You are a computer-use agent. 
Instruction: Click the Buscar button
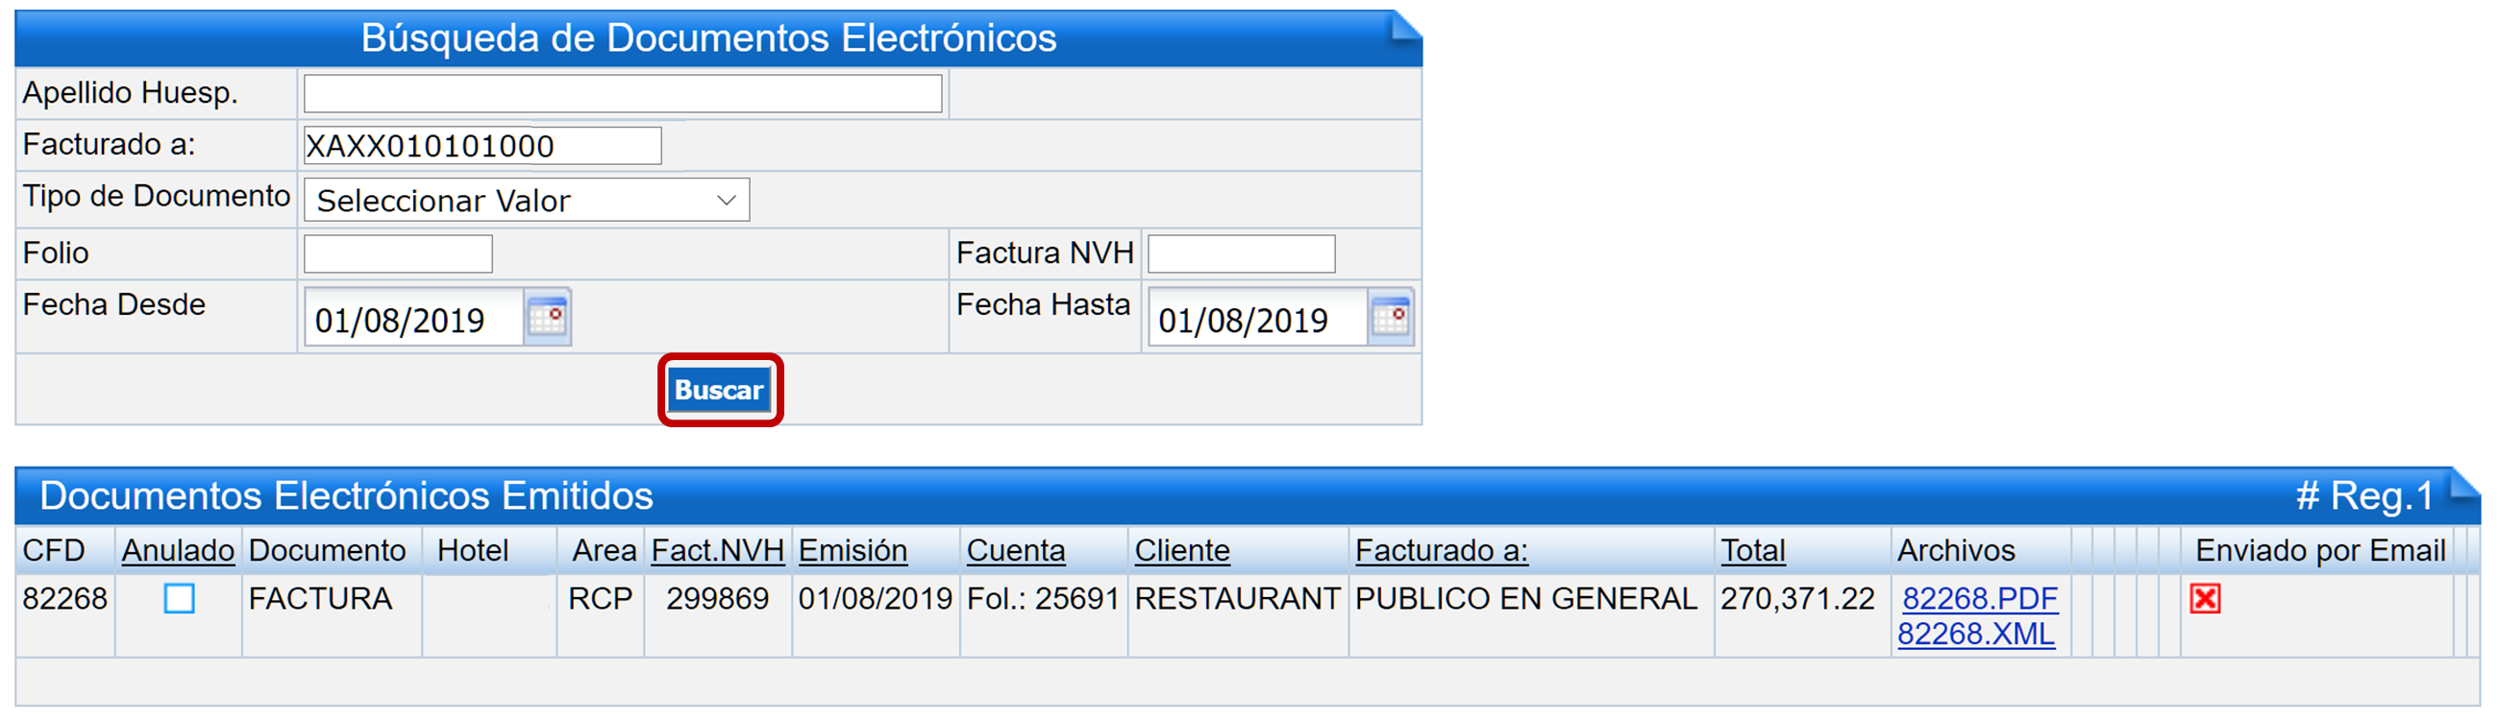pyautogui.click(x=720, y=390)
